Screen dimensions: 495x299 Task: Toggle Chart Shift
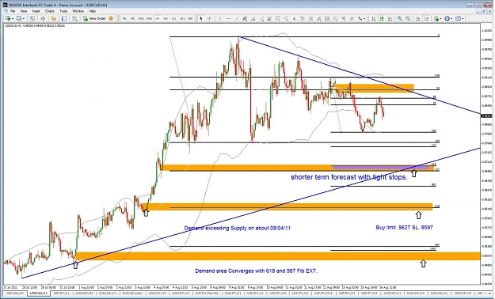(427, 19)
